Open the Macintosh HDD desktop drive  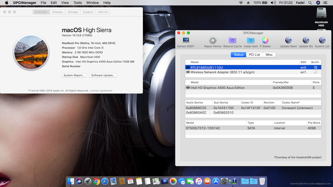(x=321, y=17)
